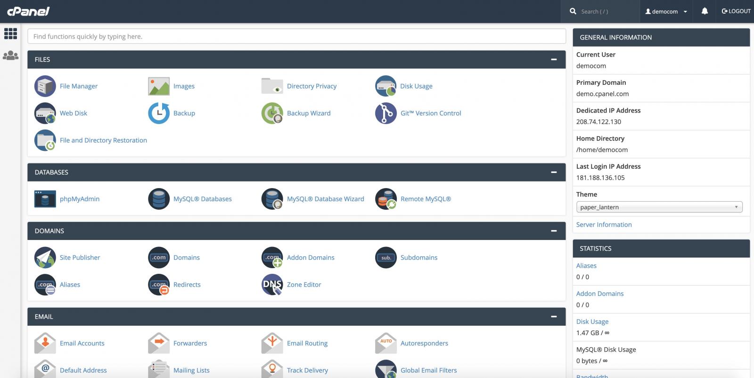Open the Aliases icon

tap(45, 285)
